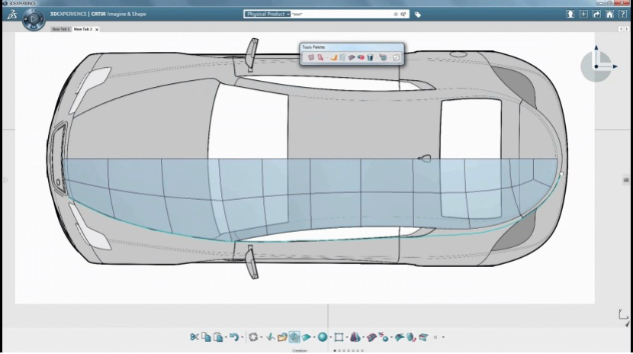633x354 pixels.
Task: Select the sphere primitive tool
Action: pos(323,336)
